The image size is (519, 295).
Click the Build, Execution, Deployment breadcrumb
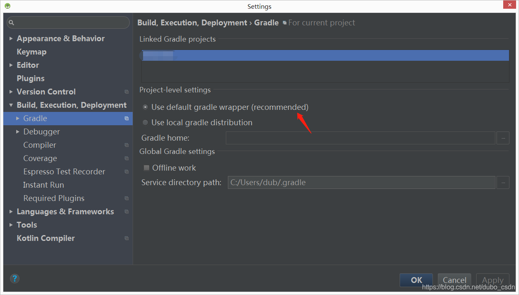tap(192, 23)
